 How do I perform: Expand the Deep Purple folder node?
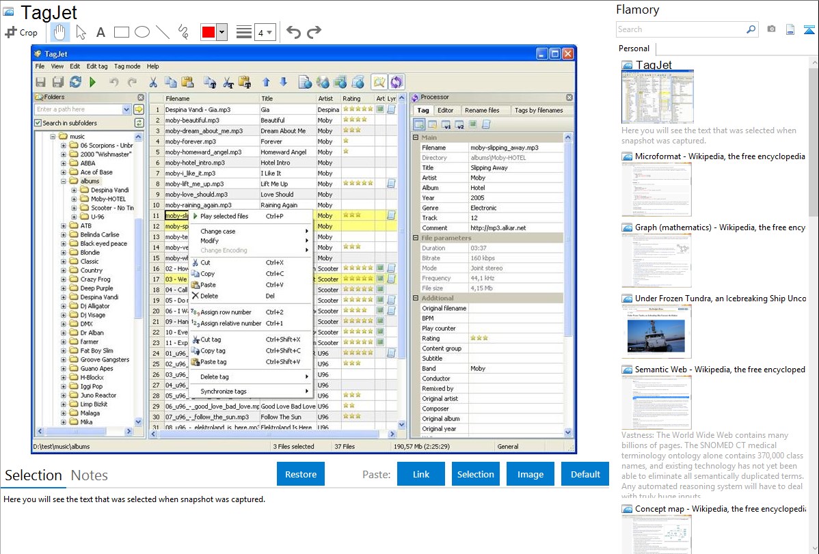click(63, 288)
